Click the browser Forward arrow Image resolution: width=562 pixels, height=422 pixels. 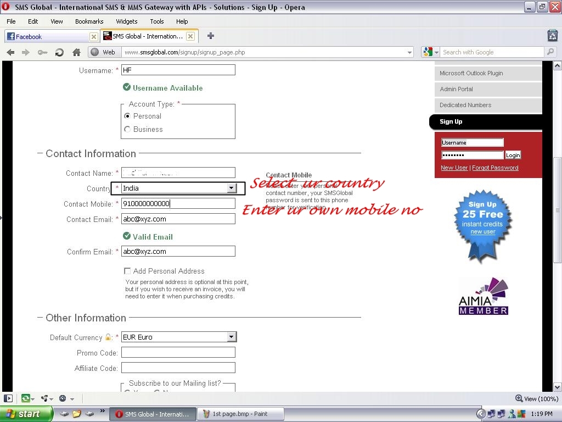tap(26, 52)
